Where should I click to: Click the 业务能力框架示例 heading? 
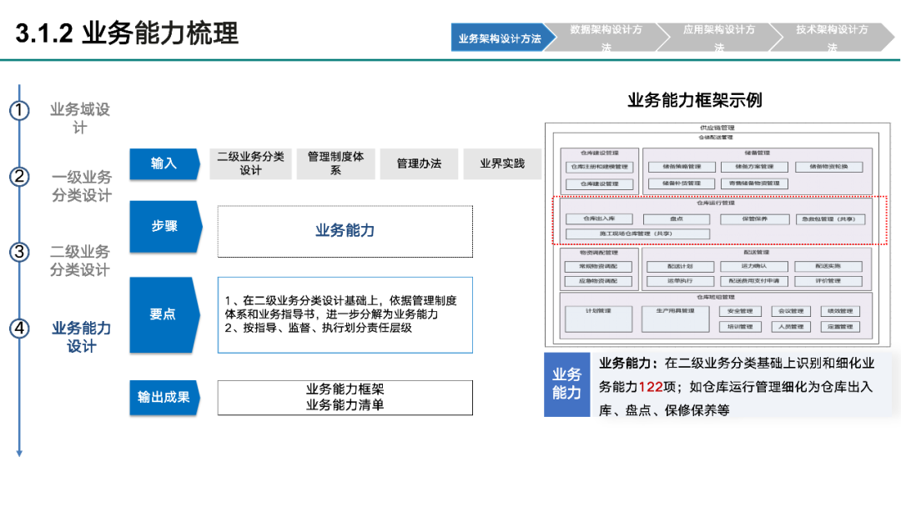[x=695, y=100]
